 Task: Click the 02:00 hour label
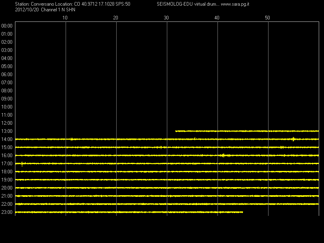(x=7, y=42)
